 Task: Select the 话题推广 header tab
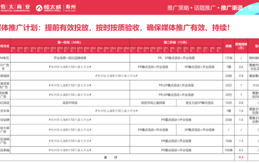click(205, 8)
